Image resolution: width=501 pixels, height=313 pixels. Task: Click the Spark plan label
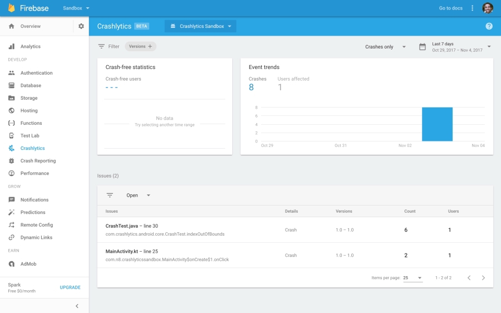coord(14,285)
